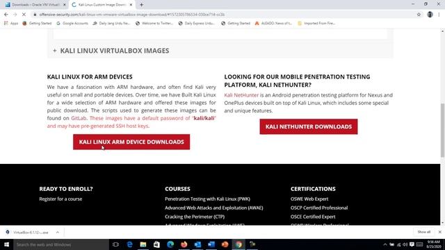The height and width of the screenshot is (250, 445).
Task: Open Daily Express Urdu bookmark
Action: [x=197, y=23]
